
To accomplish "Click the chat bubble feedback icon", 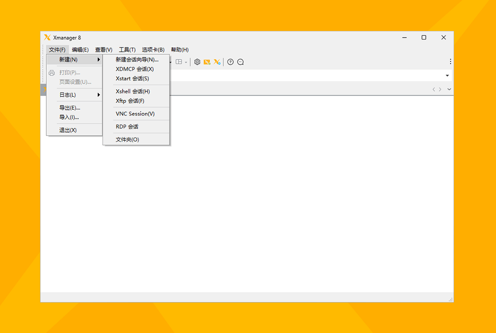I will pos(240,62).
